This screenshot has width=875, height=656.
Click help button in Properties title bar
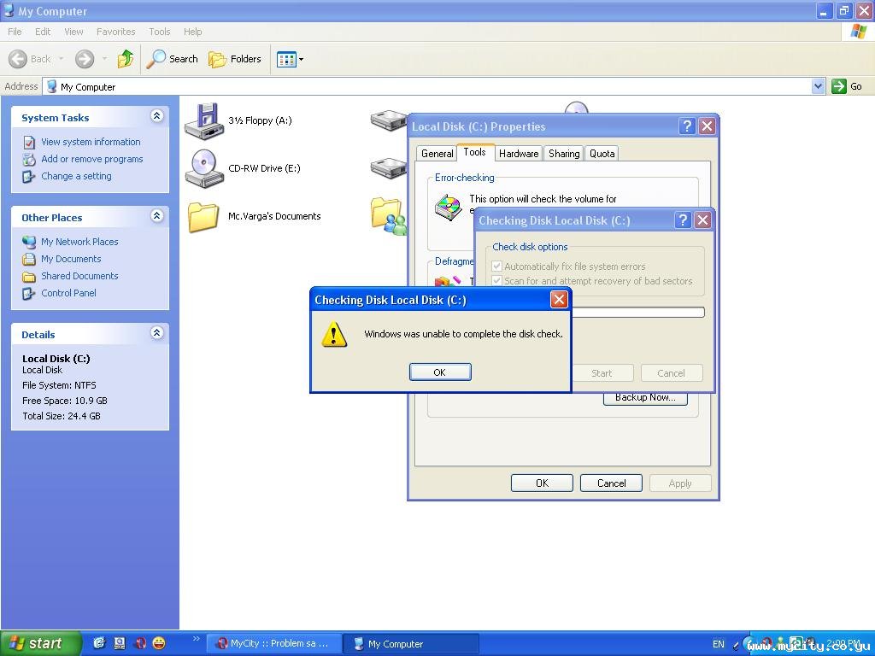coord(687,126)
